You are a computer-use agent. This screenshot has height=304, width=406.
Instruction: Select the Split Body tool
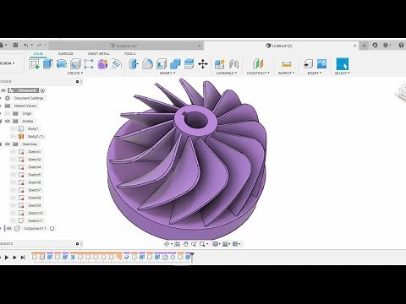[189, 64]
